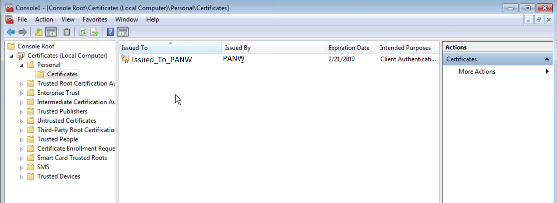Expand Intermediate Certification Authorities node
The width and height of the screenshot is (557, 203).
21,102
